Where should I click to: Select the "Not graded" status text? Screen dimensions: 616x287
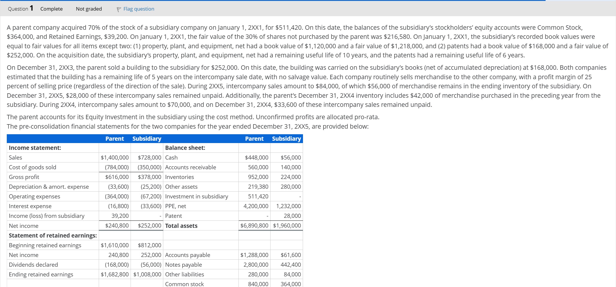pyautogui.click(x=89, y=9)
